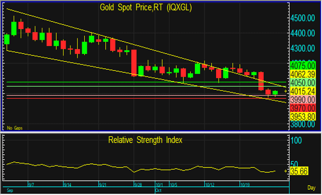The height and width of the screenshot is (195, 322).
Task: Select the 10/5 date marker
Action: 173,185
